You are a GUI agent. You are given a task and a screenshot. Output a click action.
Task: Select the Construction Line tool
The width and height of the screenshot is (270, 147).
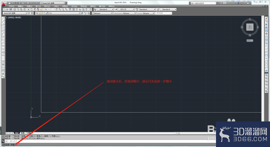(3, 21)
